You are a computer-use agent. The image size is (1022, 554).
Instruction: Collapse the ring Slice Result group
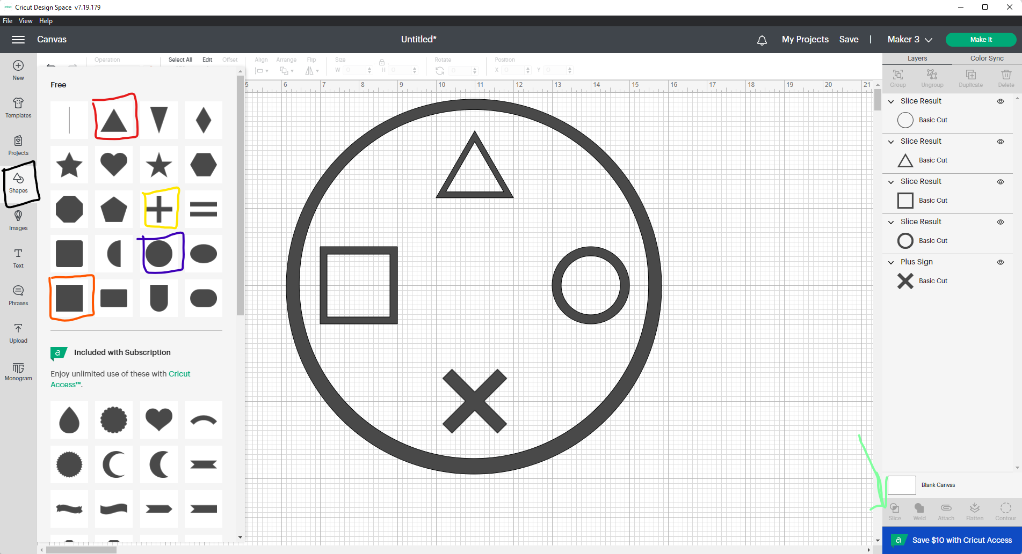(x=891, y=222)
